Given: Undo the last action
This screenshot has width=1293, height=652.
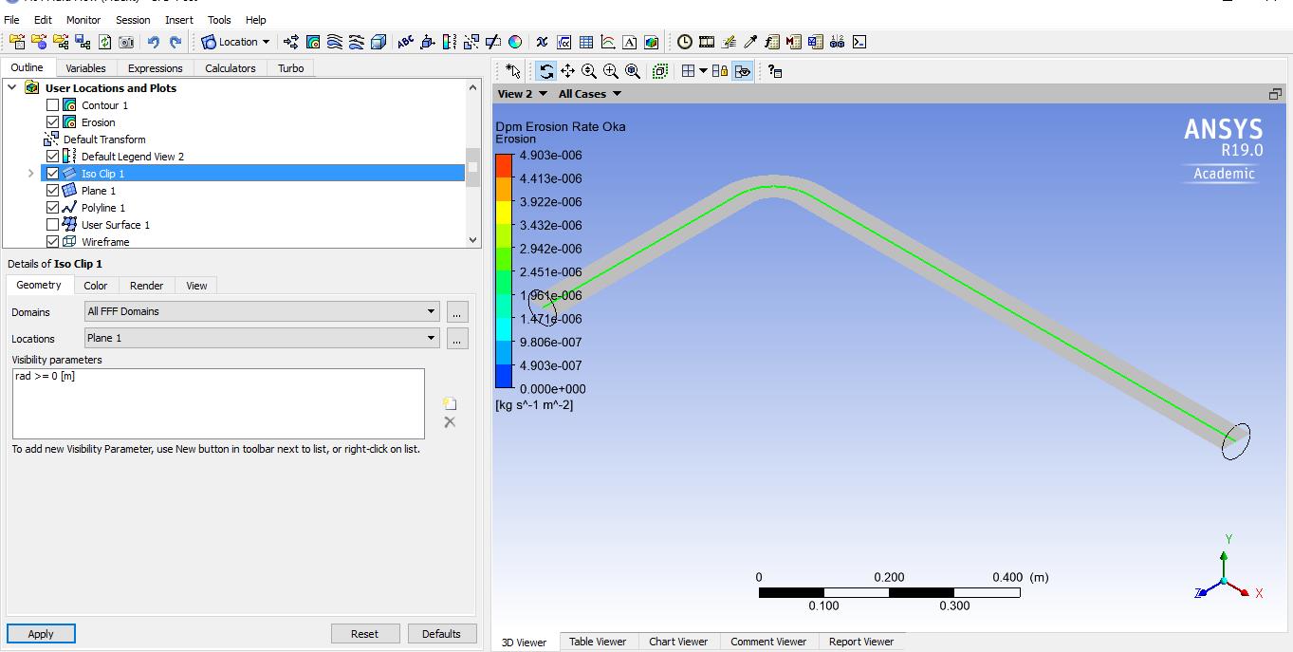Looking at the screenshot, I should coord(154,42).
